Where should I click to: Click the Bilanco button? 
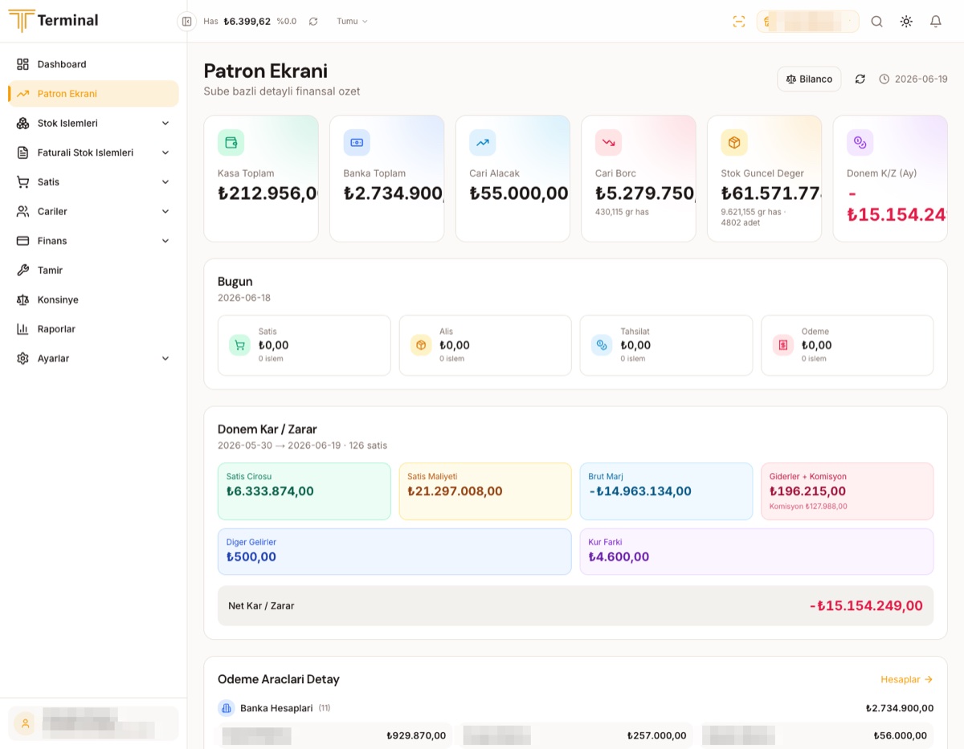click(x=809, y=79)
